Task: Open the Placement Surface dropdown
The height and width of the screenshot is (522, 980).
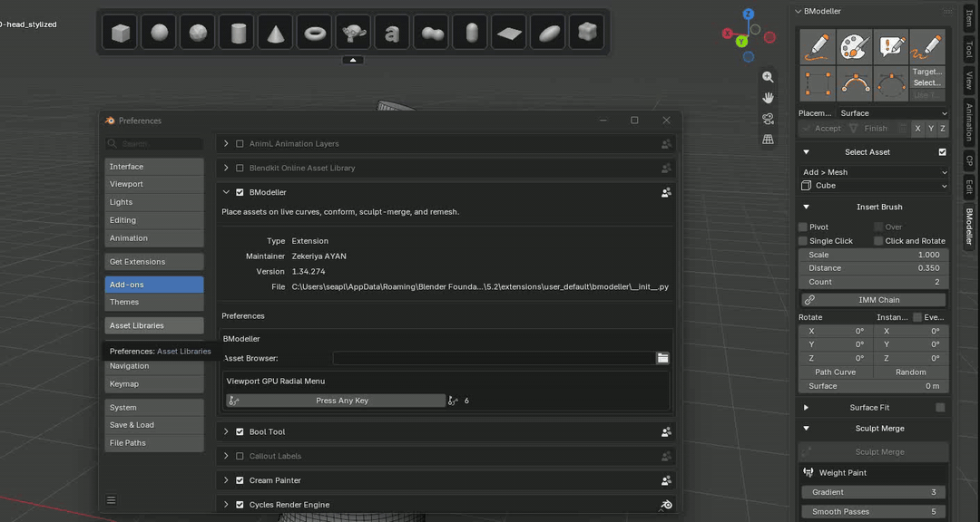Action: pos(894,113)
